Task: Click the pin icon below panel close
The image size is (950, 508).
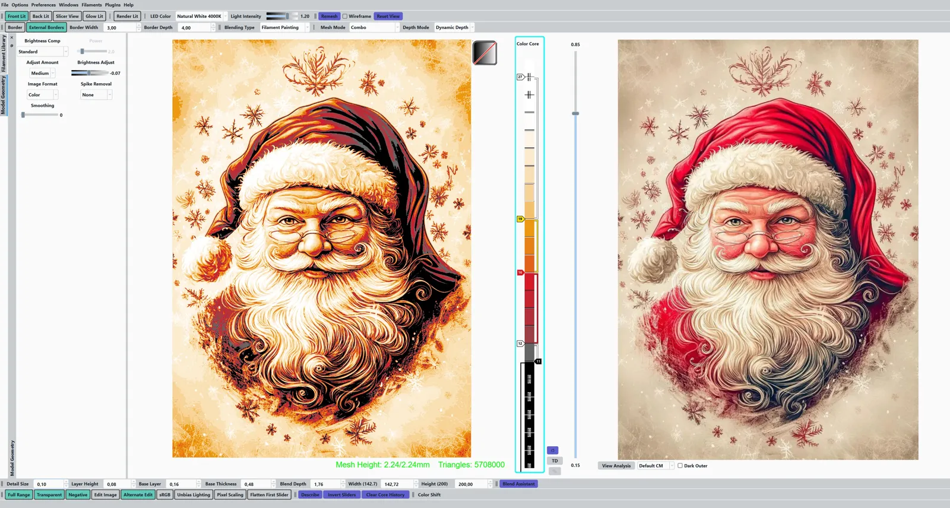Action: click(12, 46)
